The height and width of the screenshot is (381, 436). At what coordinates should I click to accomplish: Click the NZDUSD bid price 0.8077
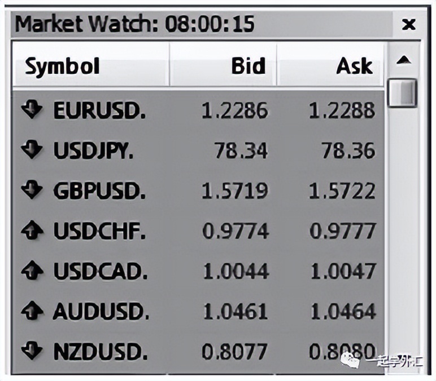click(x=235, y=352)
